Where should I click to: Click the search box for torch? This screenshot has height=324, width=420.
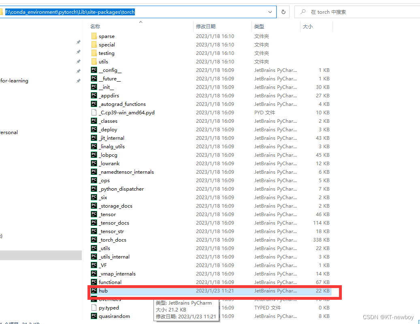click(357, 12)
